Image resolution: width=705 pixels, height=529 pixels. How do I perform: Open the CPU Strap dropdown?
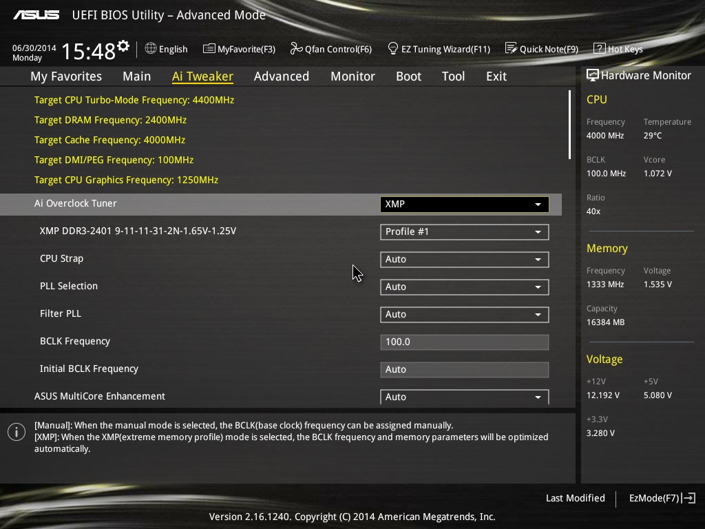[464, 259]
